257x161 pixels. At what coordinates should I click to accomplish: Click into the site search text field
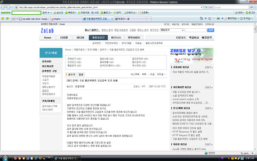pos(196,30)
